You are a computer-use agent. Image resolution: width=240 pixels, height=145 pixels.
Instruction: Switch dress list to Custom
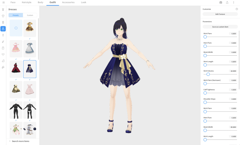point(30,15)
